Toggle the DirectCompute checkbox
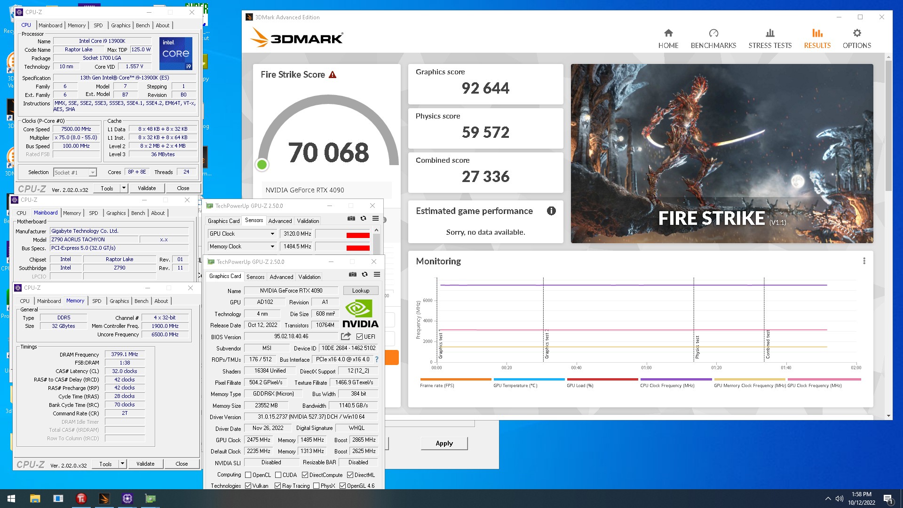Viewport: 903px width, 508px height. pos(305,475)
